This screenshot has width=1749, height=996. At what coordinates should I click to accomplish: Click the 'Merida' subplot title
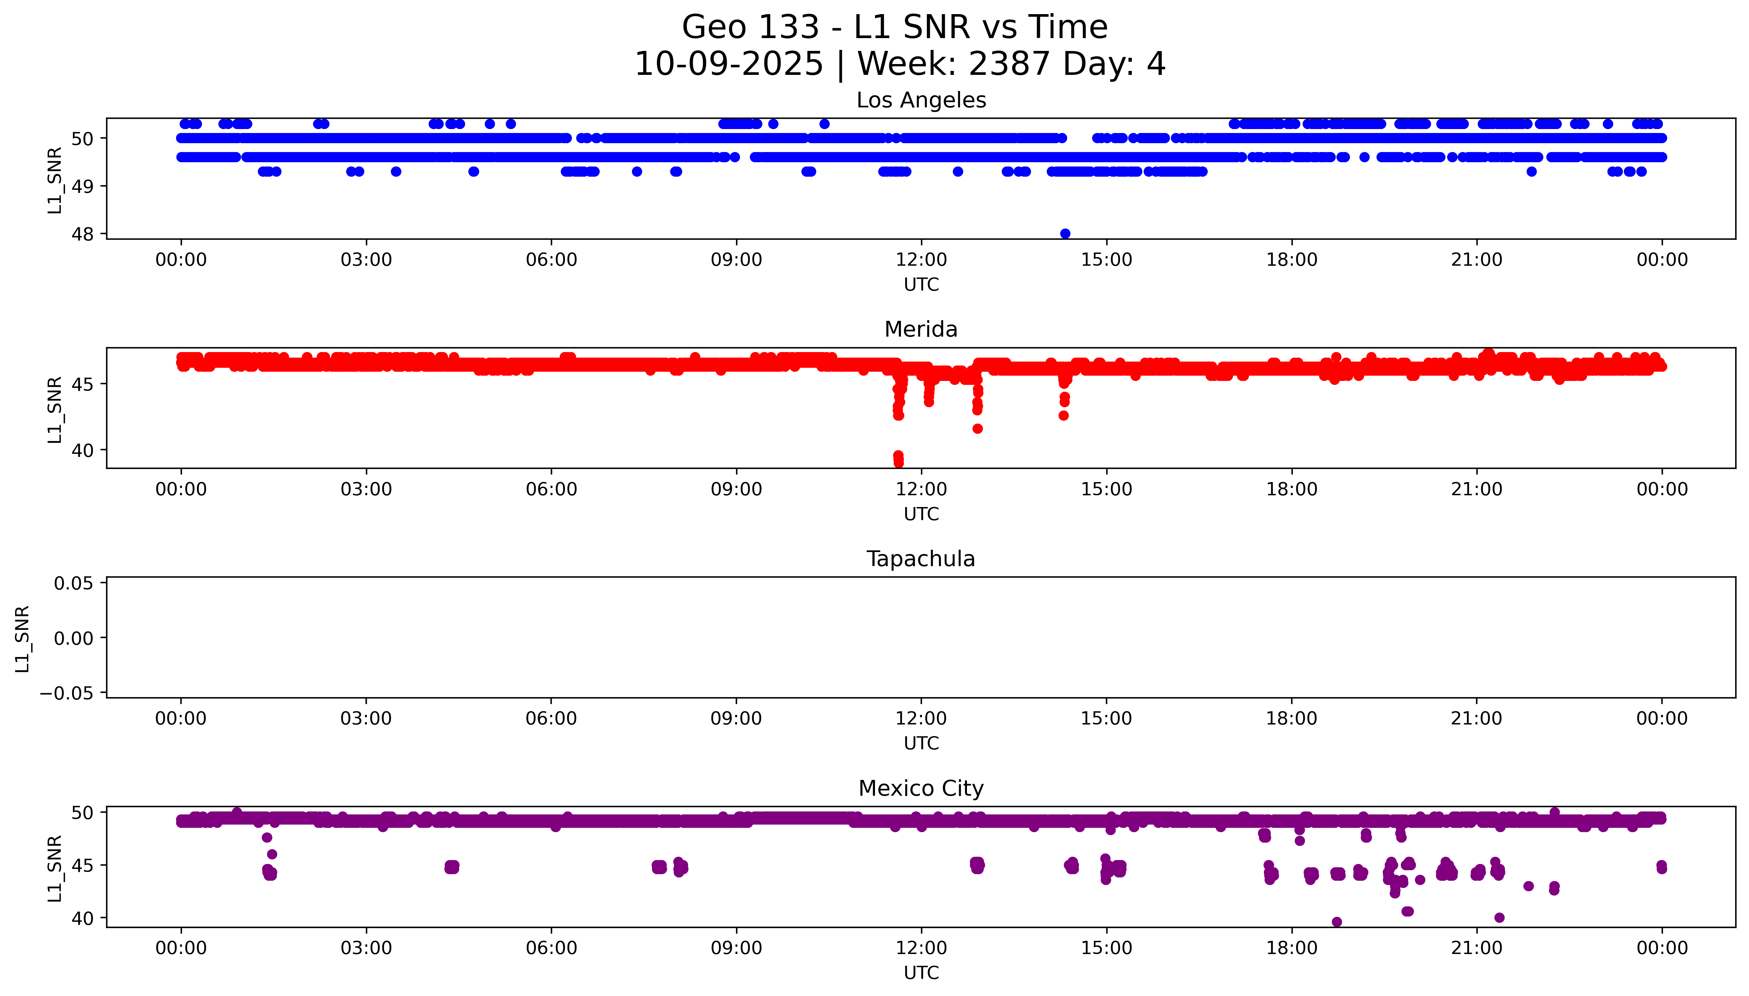pos(921,329)
